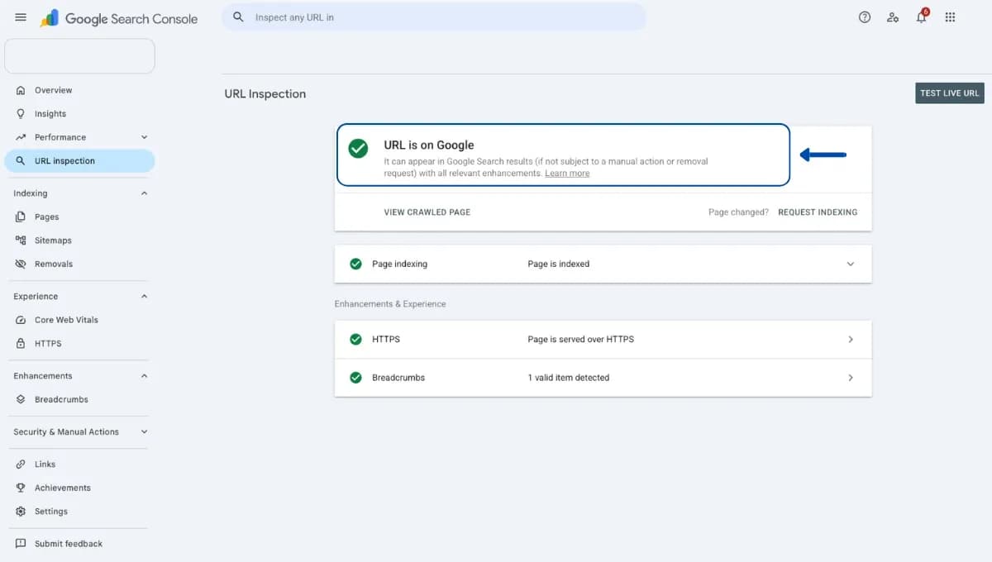Image resolution: width=992 pixels, height=562 pixels.
Task: Click the Sitemaps icon in the sidebar
Action: click(21, 241)
